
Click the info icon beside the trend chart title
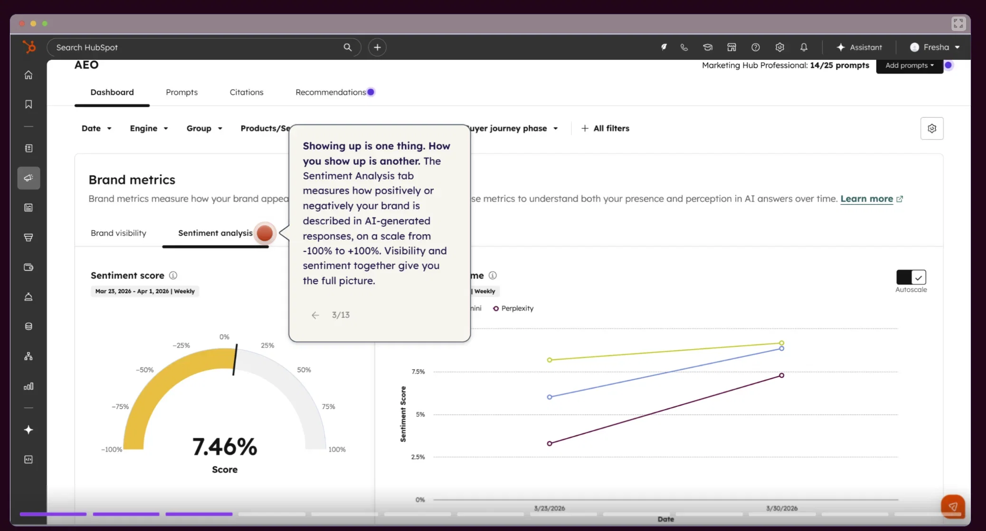point(493,275)
